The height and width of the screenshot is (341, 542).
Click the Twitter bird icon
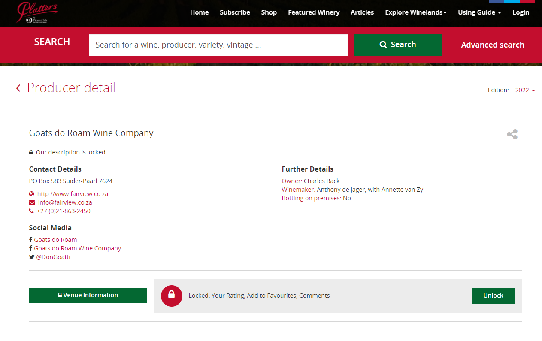[32, 257]
